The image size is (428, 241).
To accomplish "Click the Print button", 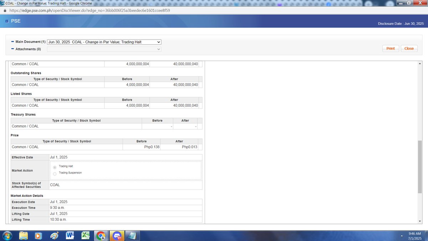I will tap(391, 49).
